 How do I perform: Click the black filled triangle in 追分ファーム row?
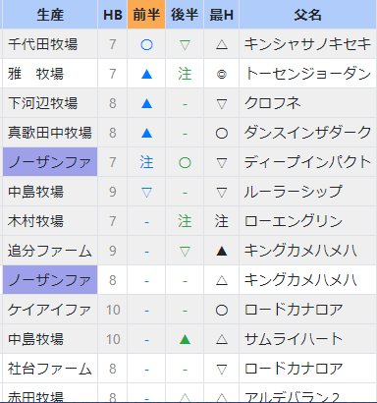tap(222, 251)
